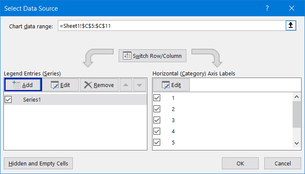
Task: Confirm with the OK button
Action: [240, 163]
